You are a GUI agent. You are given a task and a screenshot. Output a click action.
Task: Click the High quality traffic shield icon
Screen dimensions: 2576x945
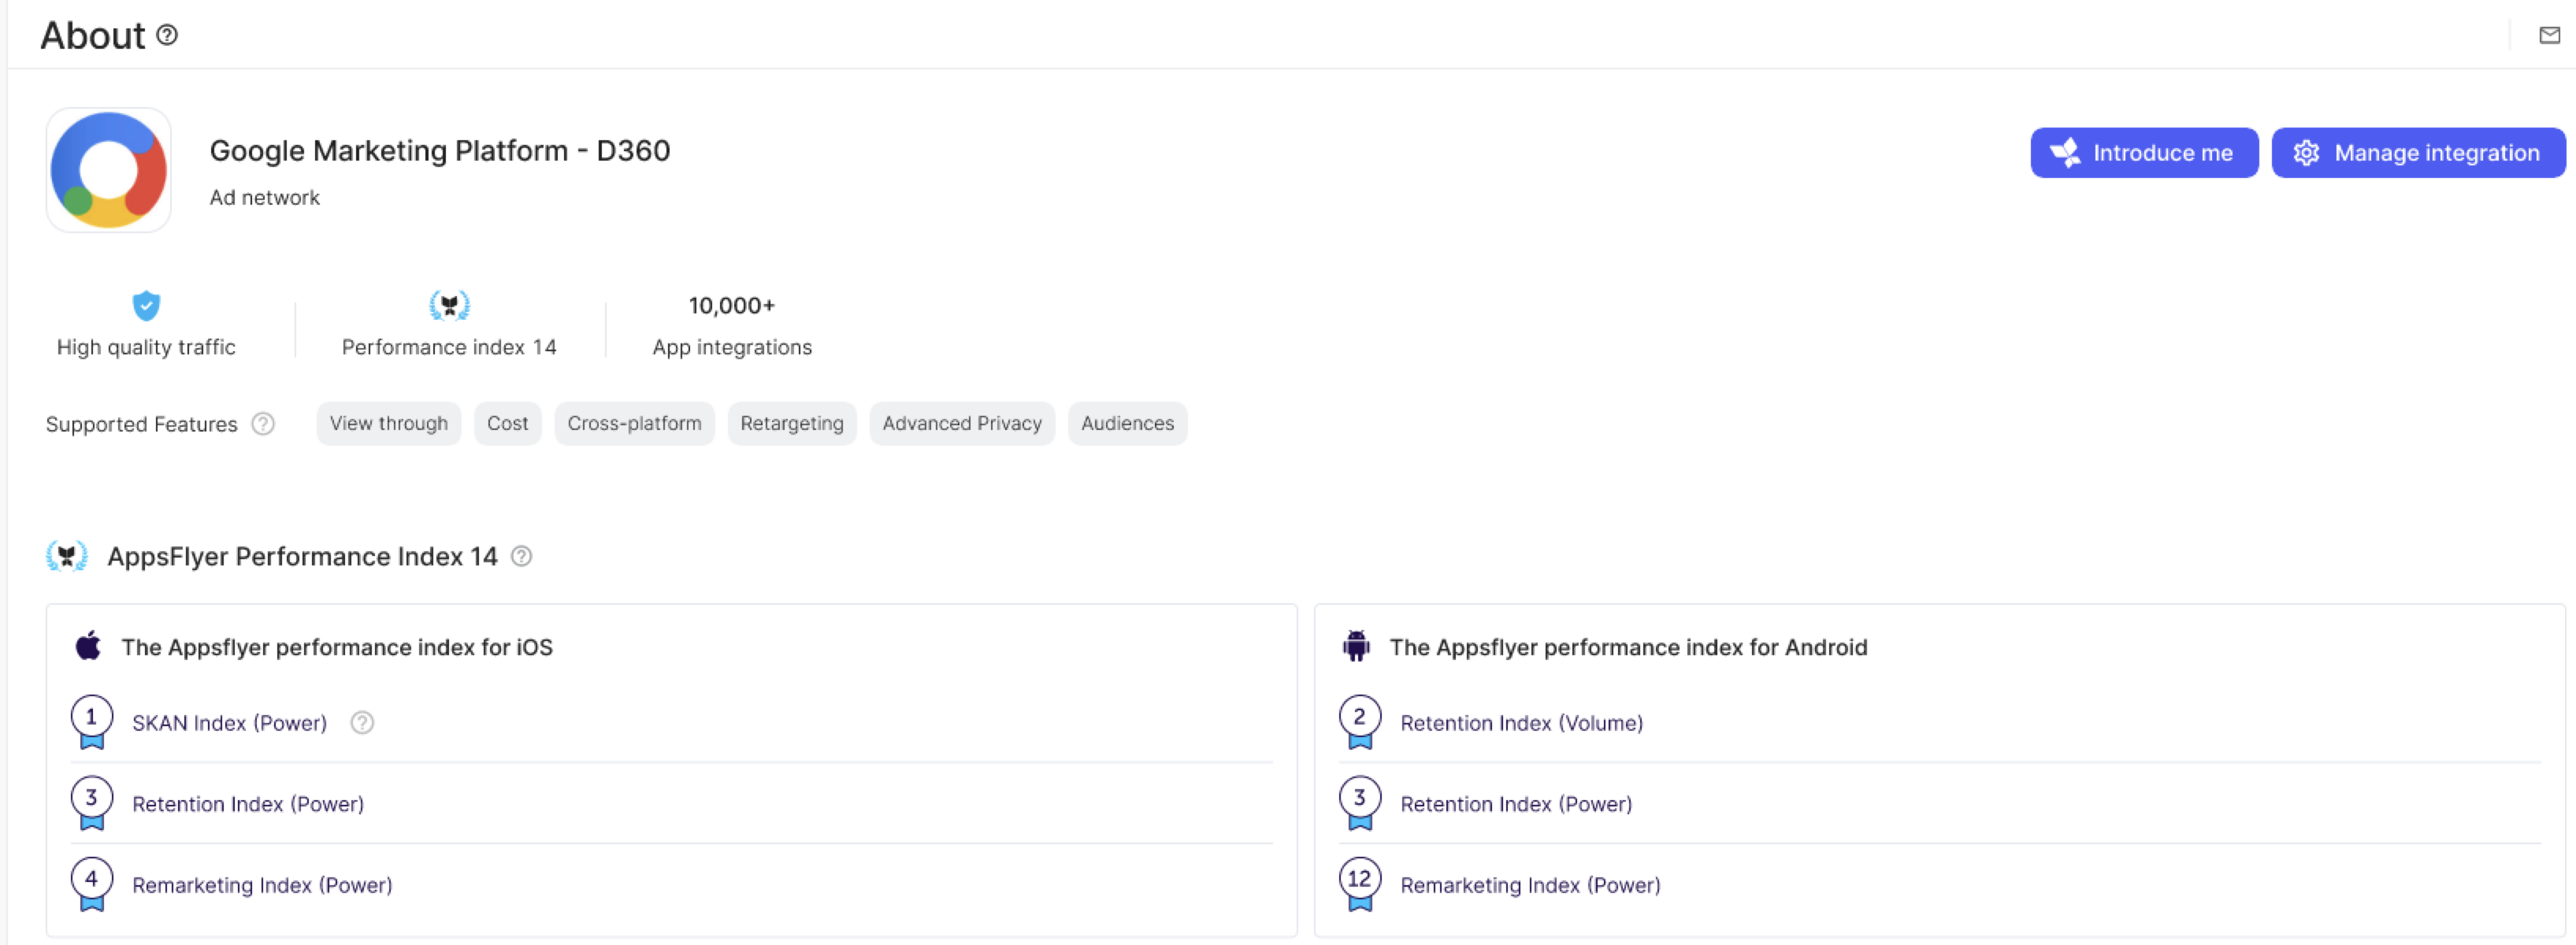pyautogui.click(x=146, y=305)
